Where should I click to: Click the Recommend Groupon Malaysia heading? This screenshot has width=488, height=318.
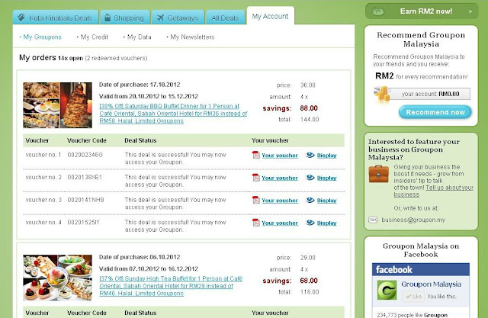421,39
